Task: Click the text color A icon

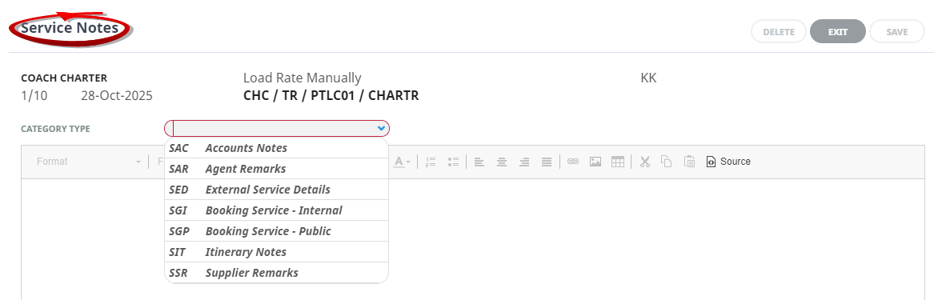Action: tap(399, 162)
